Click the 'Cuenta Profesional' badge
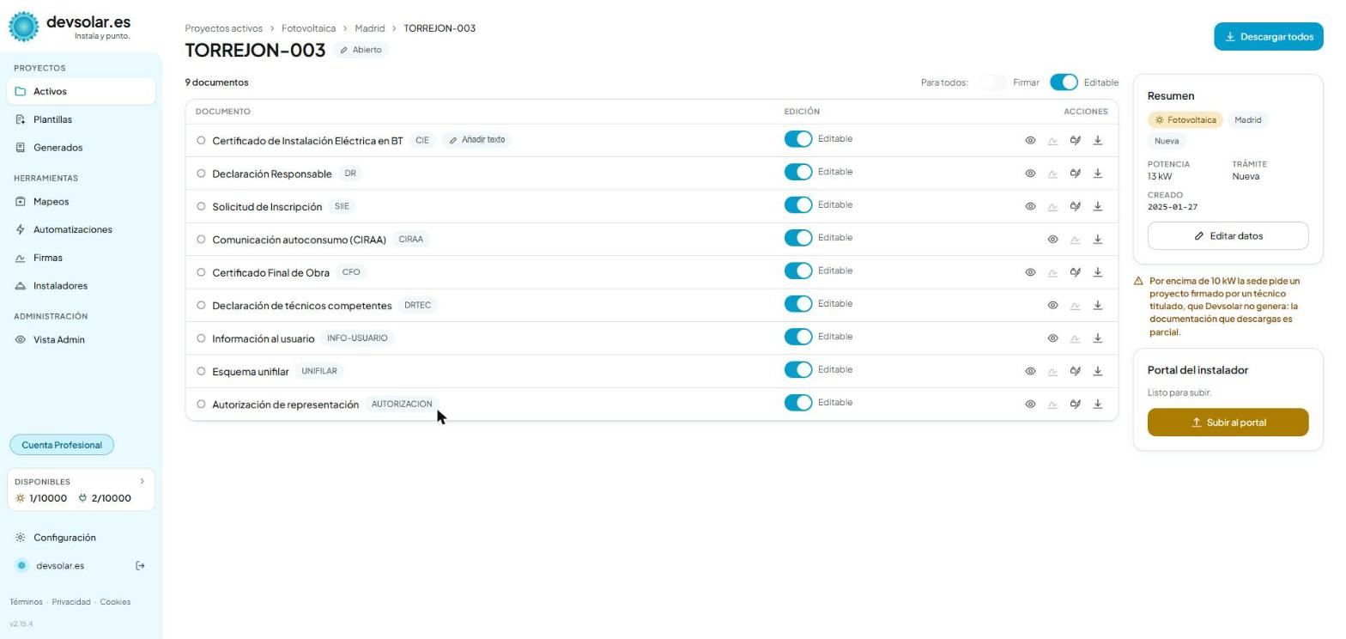Viewport: 1346px width, 639px height. click(62, 445)
